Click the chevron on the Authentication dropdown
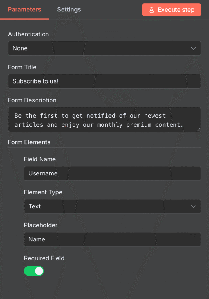Screen dimensions: 209x299 tap(194, 48)
